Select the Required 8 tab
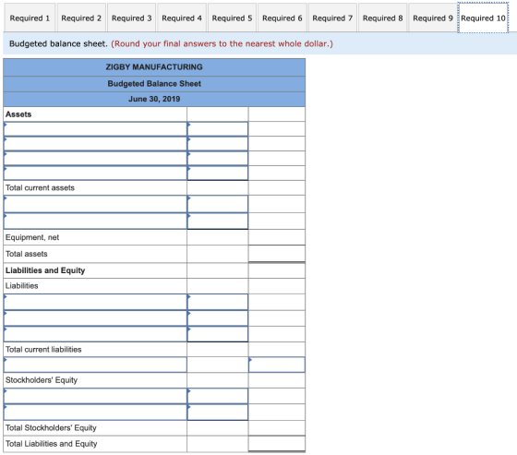 tap(383, 18)
